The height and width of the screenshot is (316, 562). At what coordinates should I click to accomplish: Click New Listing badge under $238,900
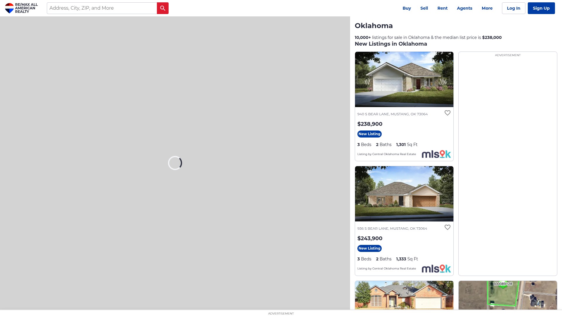click(369, 134)
